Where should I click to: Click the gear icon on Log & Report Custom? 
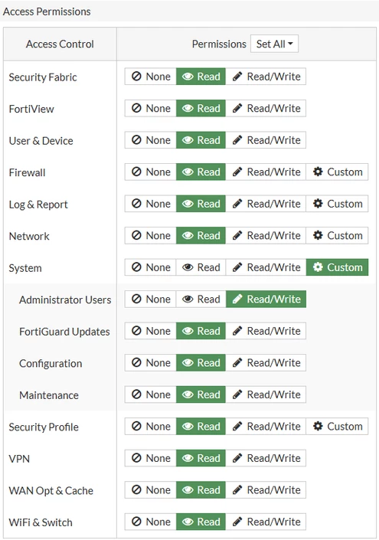(318, 204)
